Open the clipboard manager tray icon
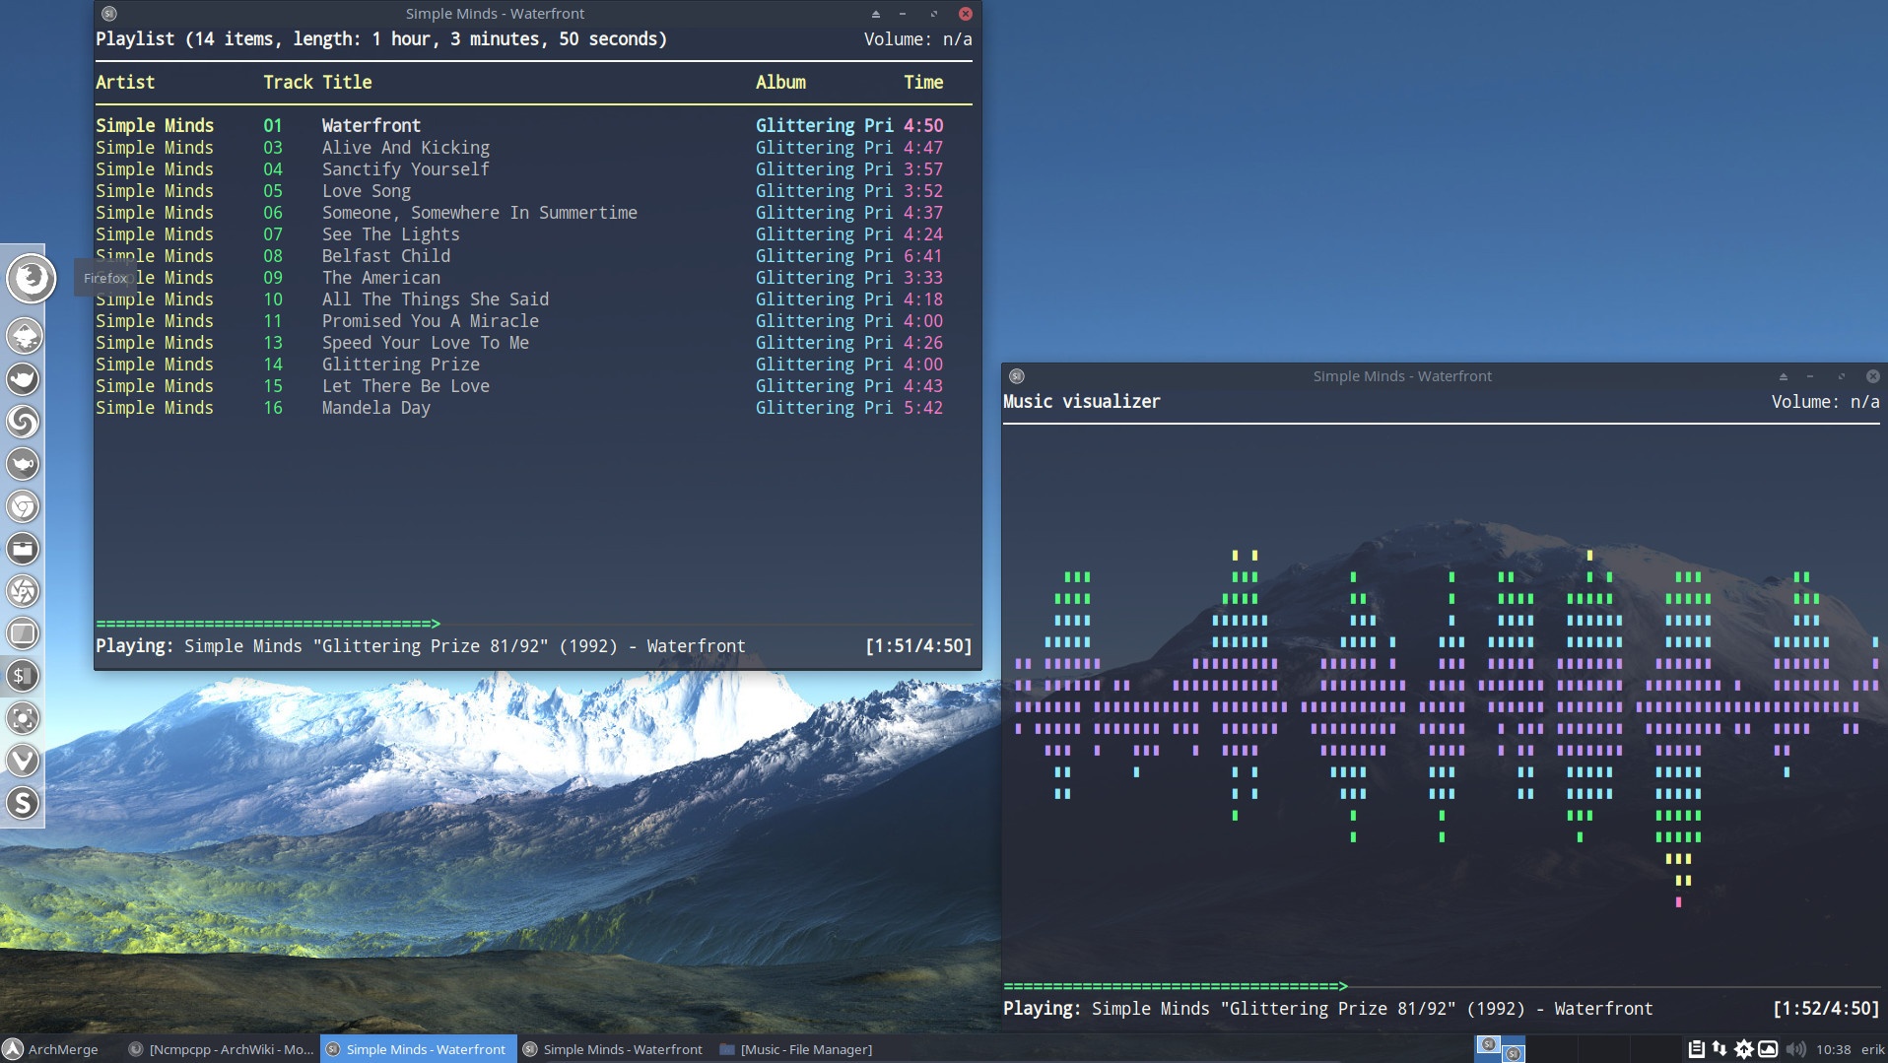 point(1696,1049)
